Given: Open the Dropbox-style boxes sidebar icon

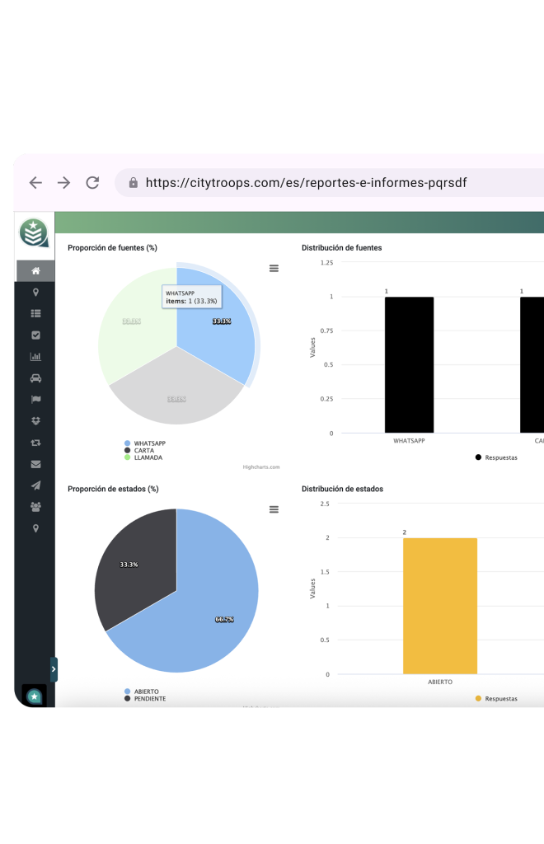Looking at the screenshot, I should click(x=35, y=421).
